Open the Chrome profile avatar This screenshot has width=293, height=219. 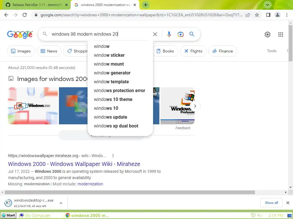278,15
